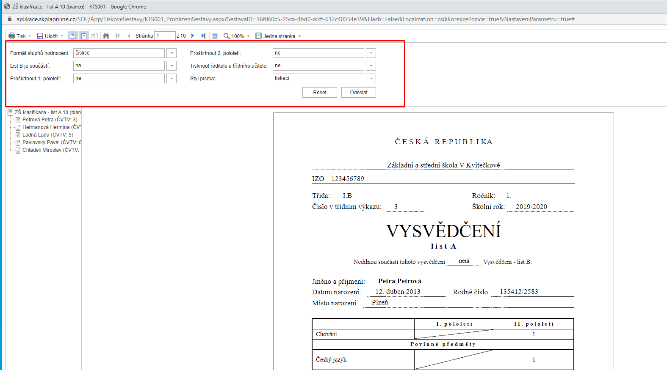Viewport: 667px width, 370px height.
Task: Click the Chování table row label
Action: coord(327,334)
